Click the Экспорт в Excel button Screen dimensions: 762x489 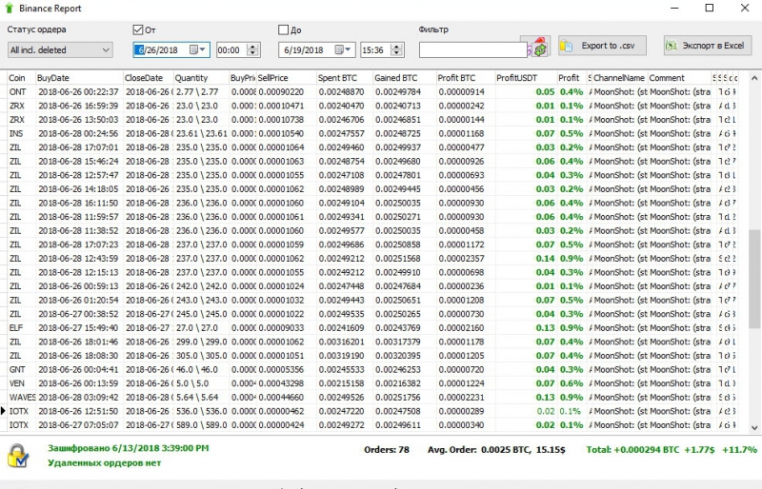(707, 46)
